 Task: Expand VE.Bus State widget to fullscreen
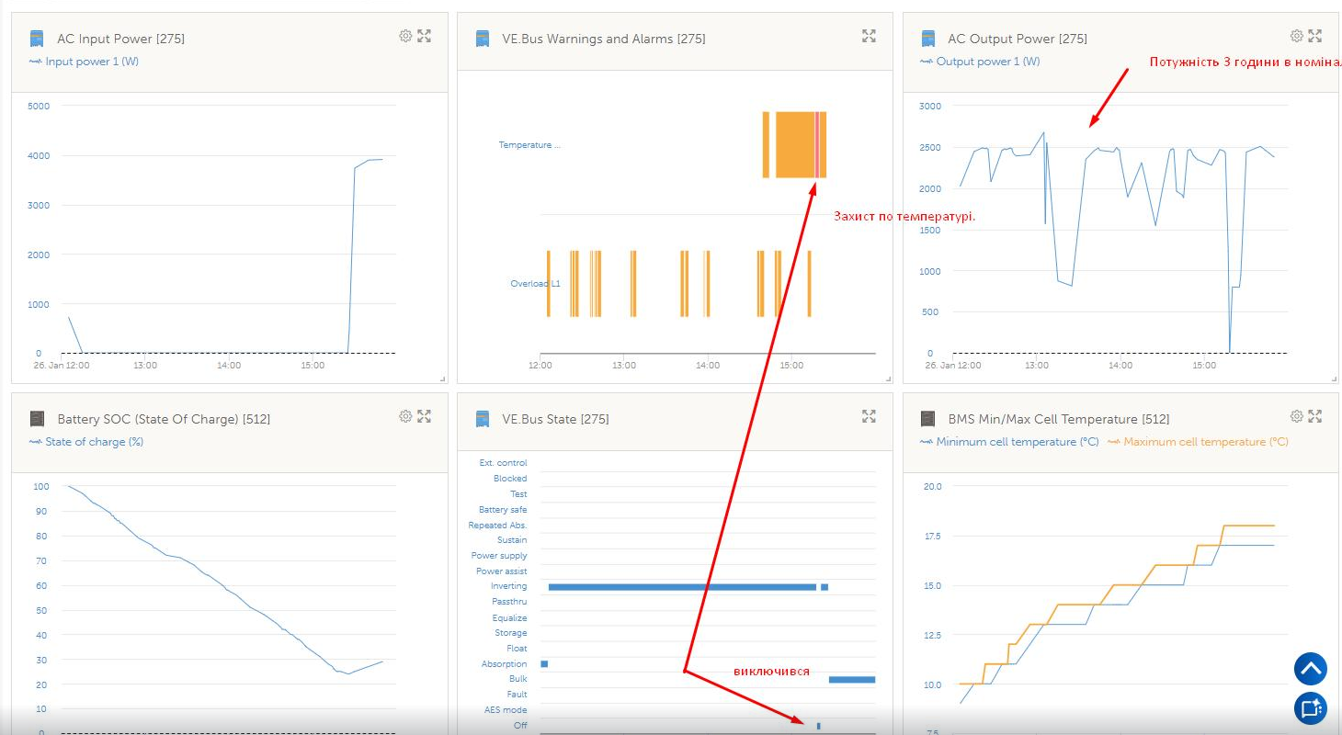pos(869,416)
